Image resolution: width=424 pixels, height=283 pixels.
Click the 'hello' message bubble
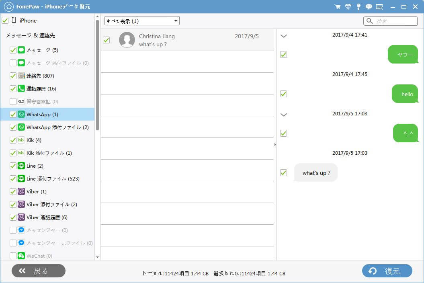pyautogui.click(x=405, y=94)
